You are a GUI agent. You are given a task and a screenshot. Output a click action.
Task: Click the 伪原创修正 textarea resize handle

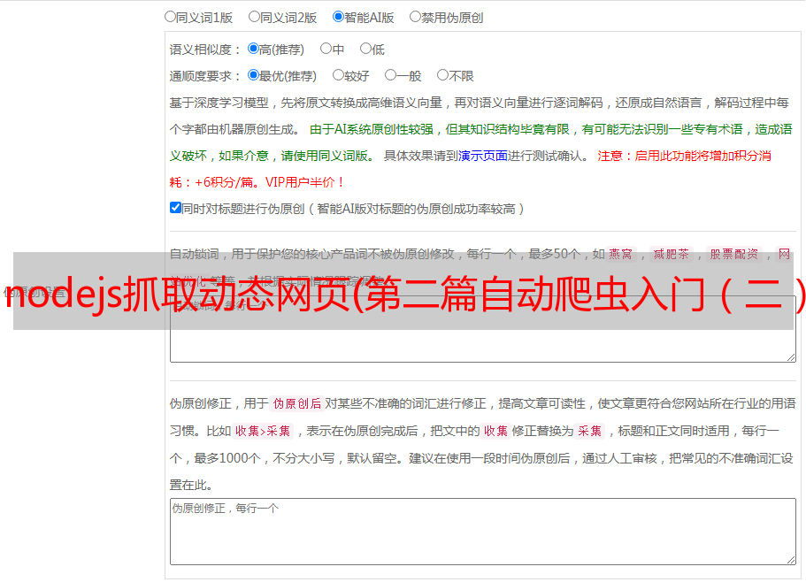[x=791, y=560]
